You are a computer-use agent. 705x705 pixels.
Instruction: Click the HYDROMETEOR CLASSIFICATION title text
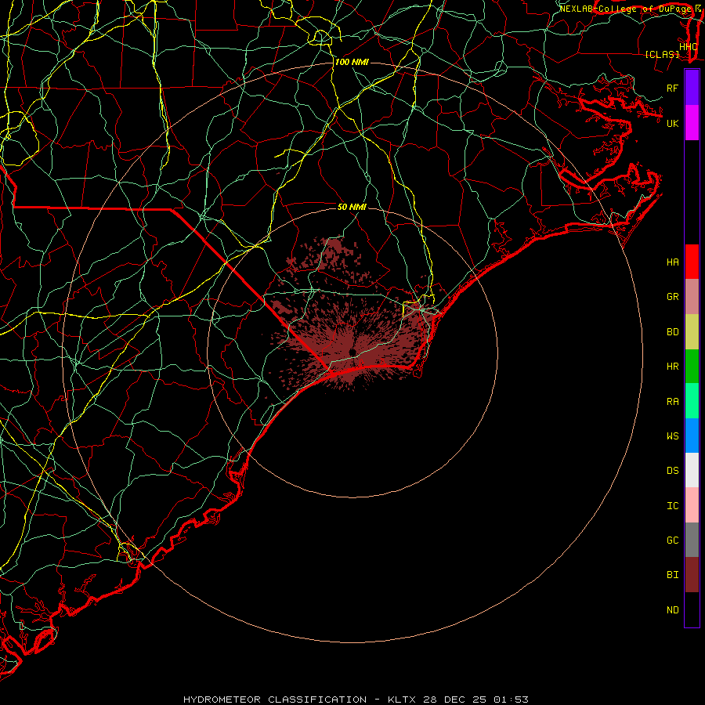275,700
